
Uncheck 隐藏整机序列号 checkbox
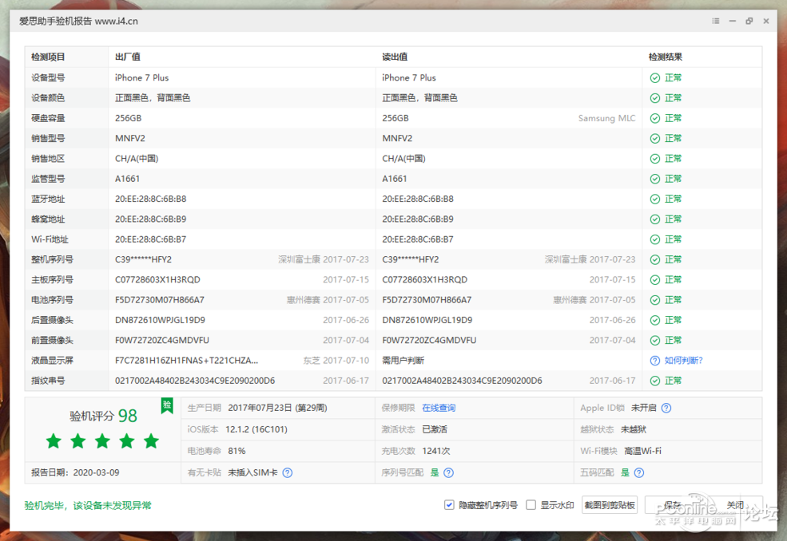[x=449, y=505]
